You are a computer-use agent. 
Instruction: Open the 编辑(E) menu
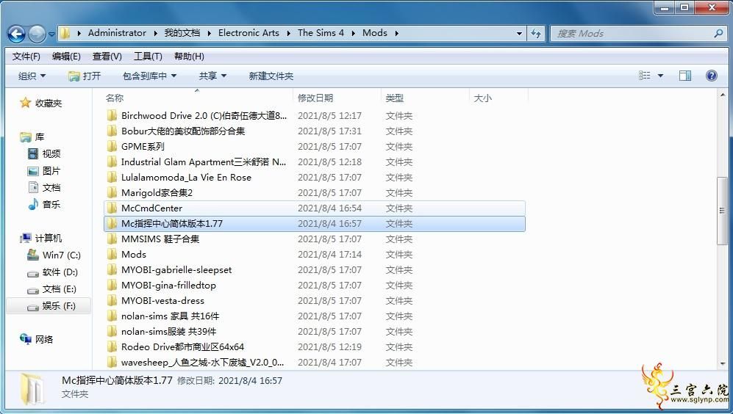66,57
